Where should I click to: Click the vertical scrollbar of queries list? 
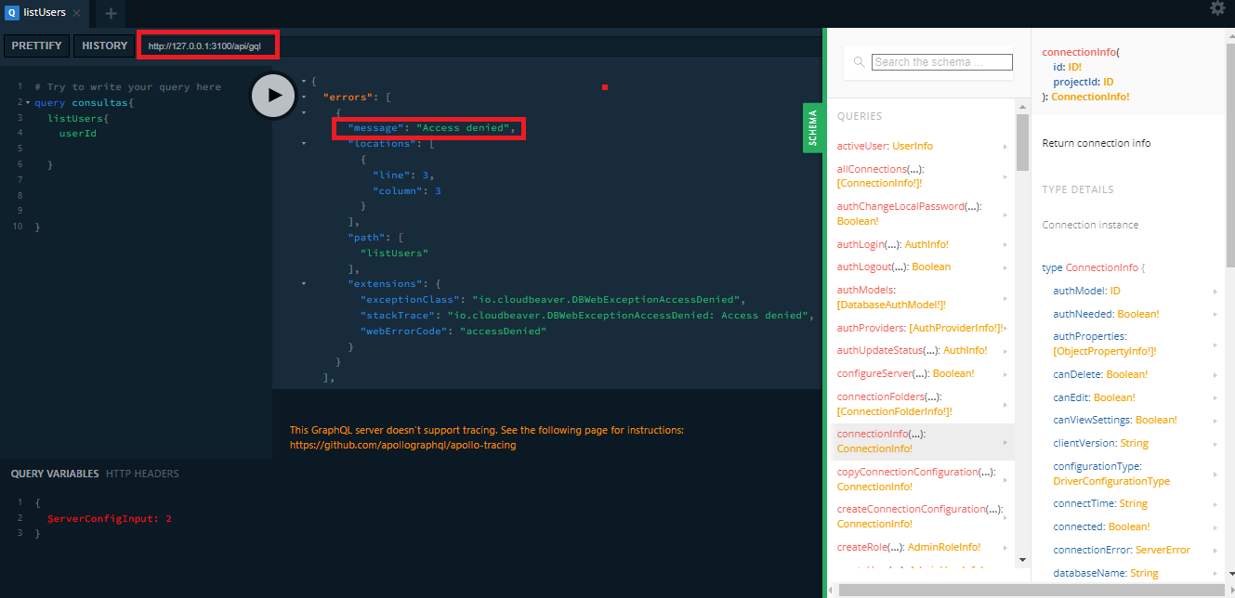tap(1022, 143)
